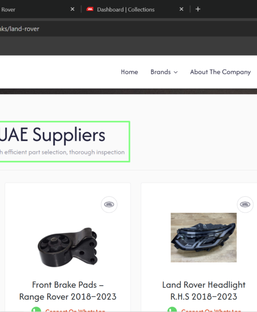Click the chevron beside Brands

(x=176, y=72)
